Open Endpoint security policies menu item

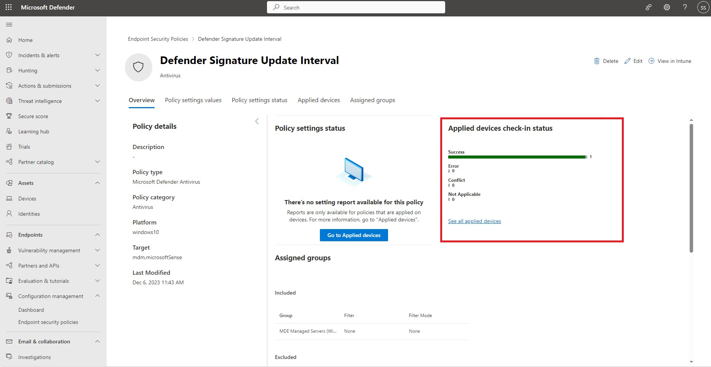coord(48,322)
